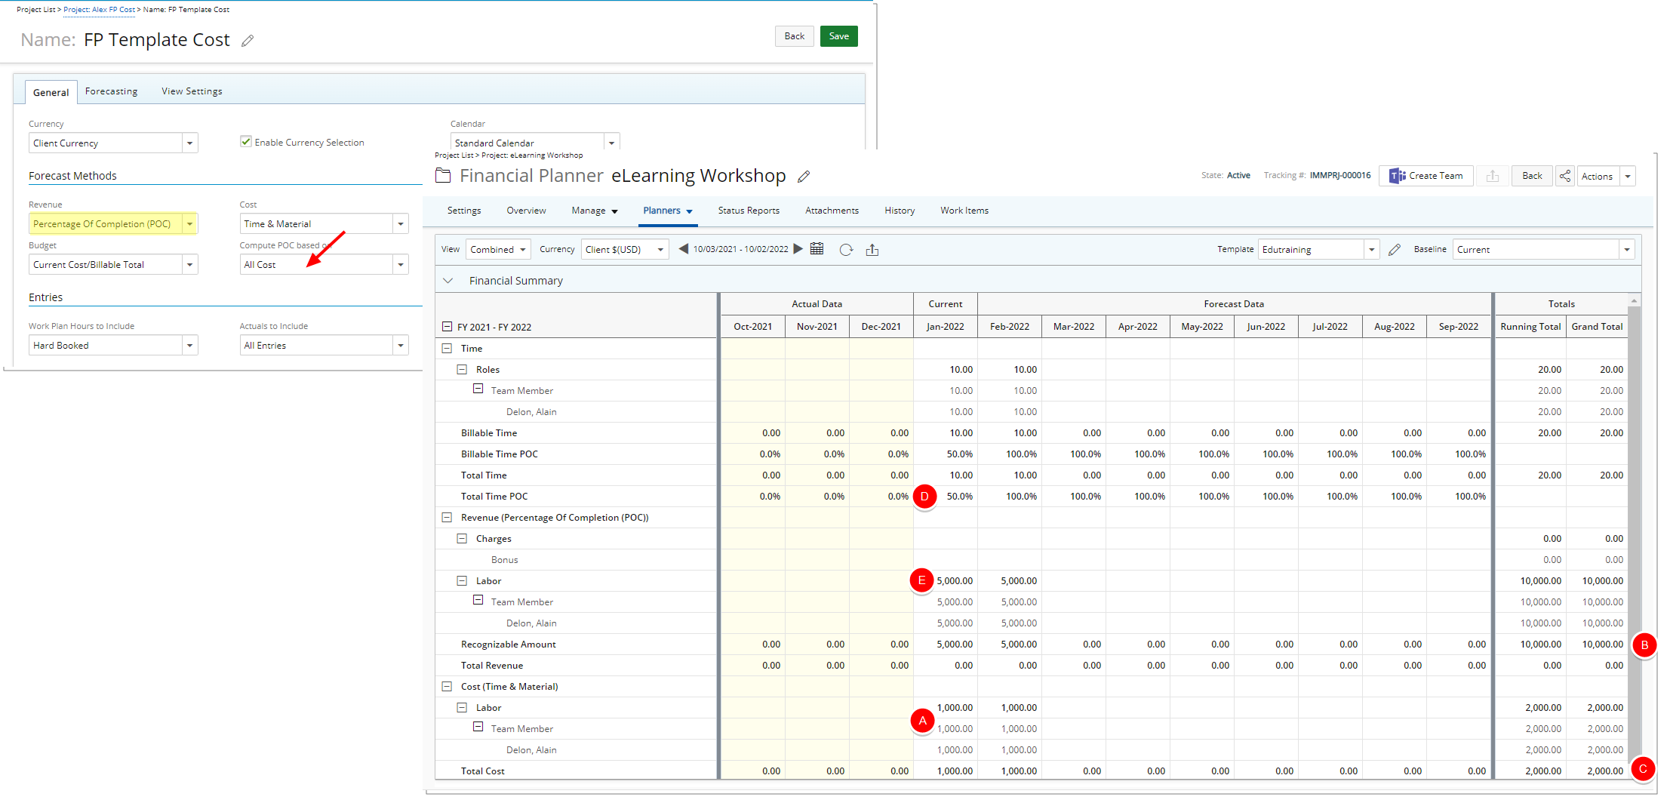Export planner data from toolbar

coord(872,250)
